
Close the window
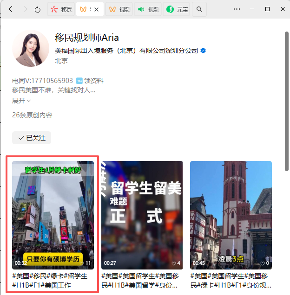[283, 9]
